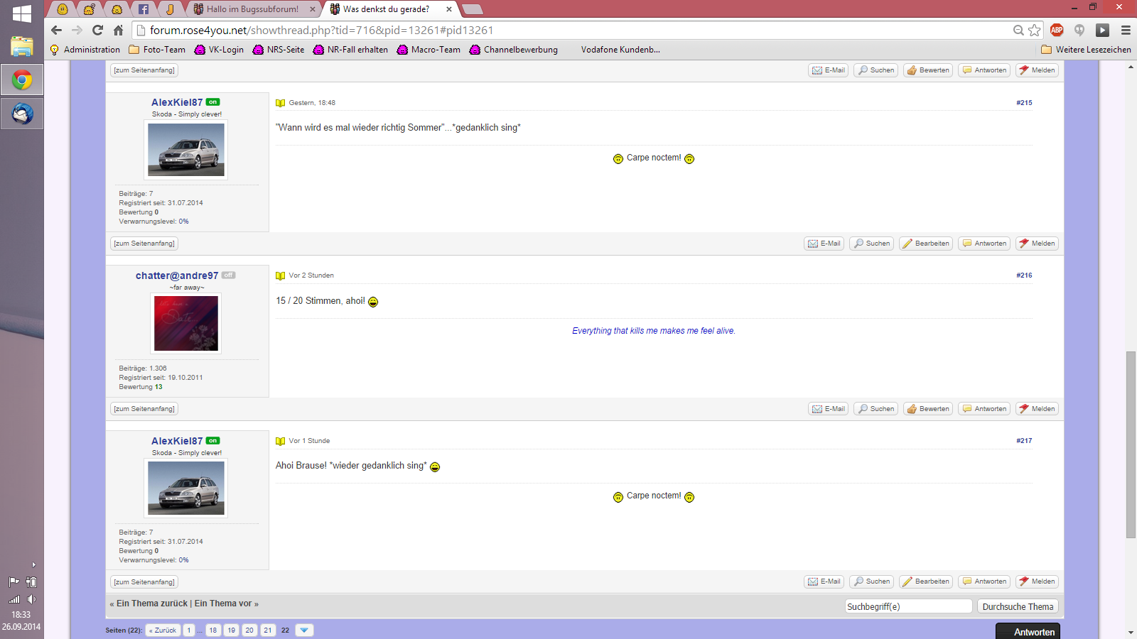
Task: Click the Home button in the toolbar
Action: 119,30
